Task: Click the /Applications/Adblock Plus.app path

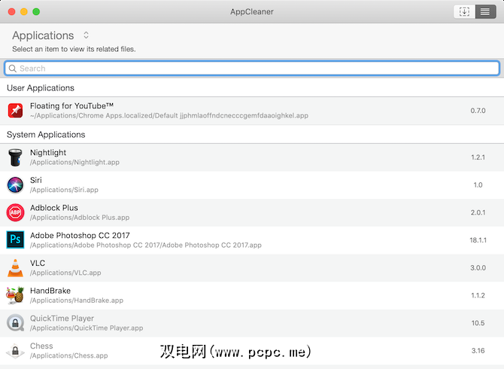Action: (x=80, y=218)
